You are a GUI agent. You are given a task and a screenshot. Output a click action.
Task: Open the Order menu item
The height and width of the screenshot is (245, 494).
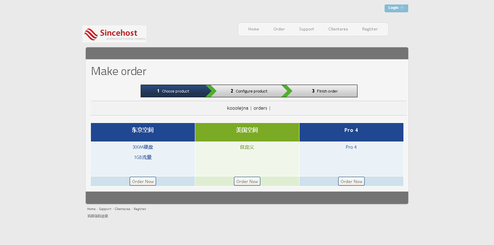pyautogui.click(x=279, y=29)
